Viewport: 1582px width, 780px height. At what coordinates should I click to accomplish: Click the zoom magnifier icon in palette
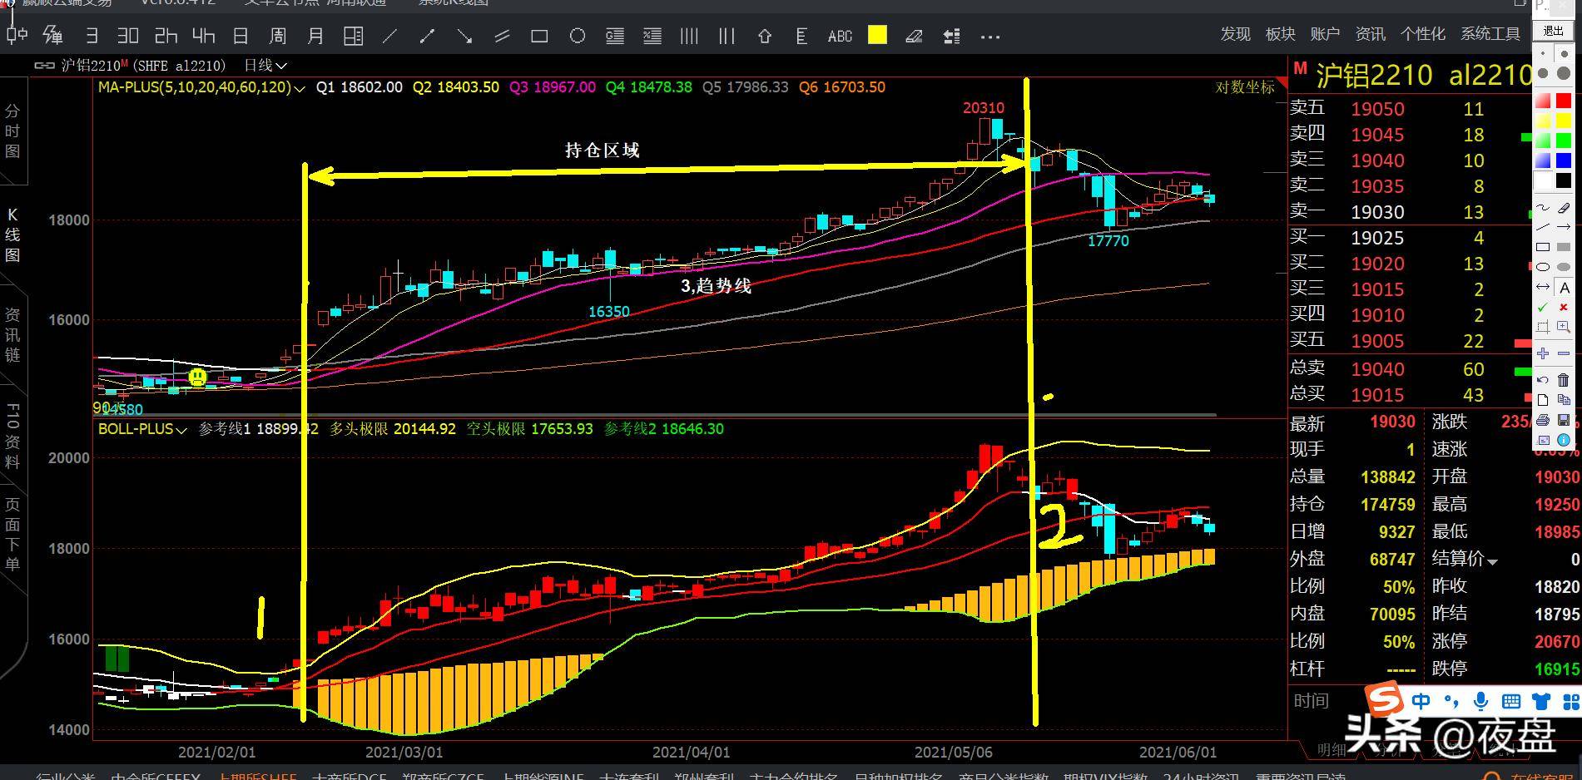[x=1564, y=328]
